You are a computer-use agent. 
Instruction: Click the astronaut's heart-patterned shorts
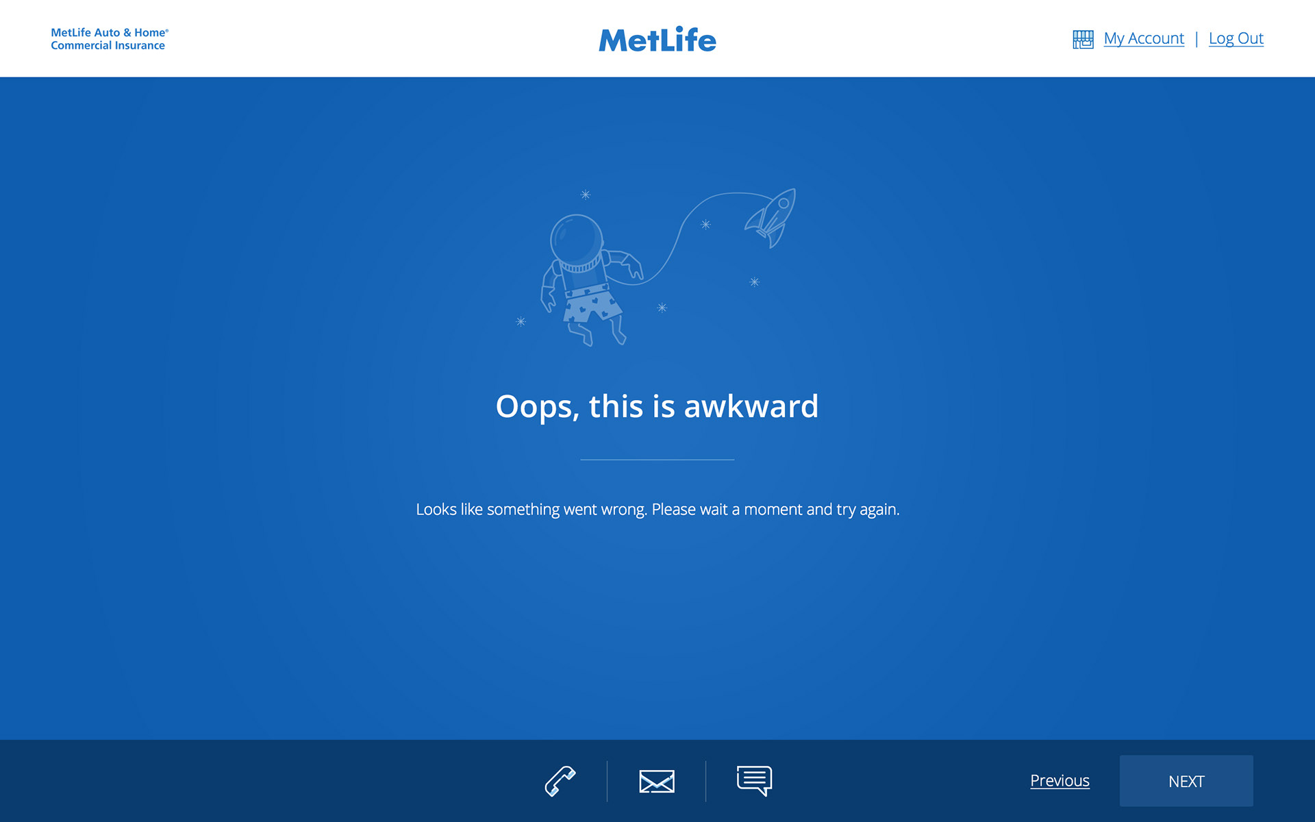pos(590,304)
